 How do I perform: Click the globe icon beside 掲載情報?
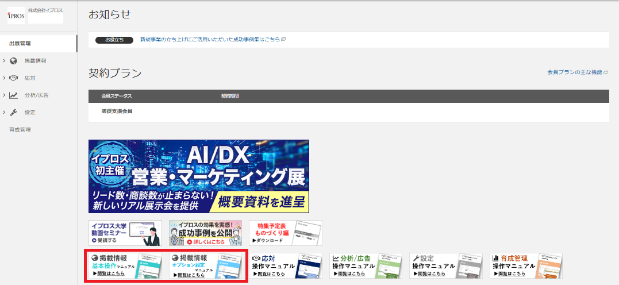coord(14,60)
